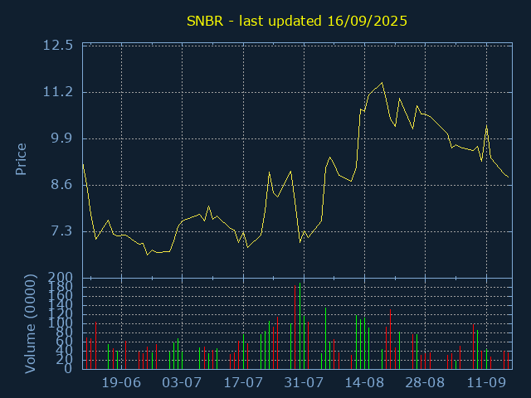Click the 11.2 price axis label
The image size is (531, 398).
[x=58, y=92]
